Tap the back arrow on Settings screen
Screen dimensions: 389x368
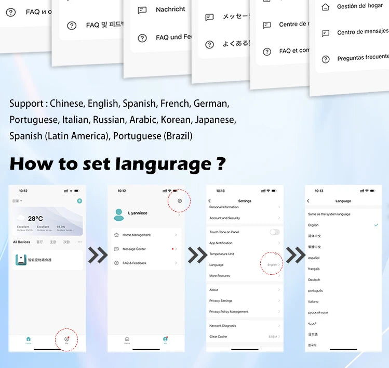pyautogui.click(x=210, y=201)
